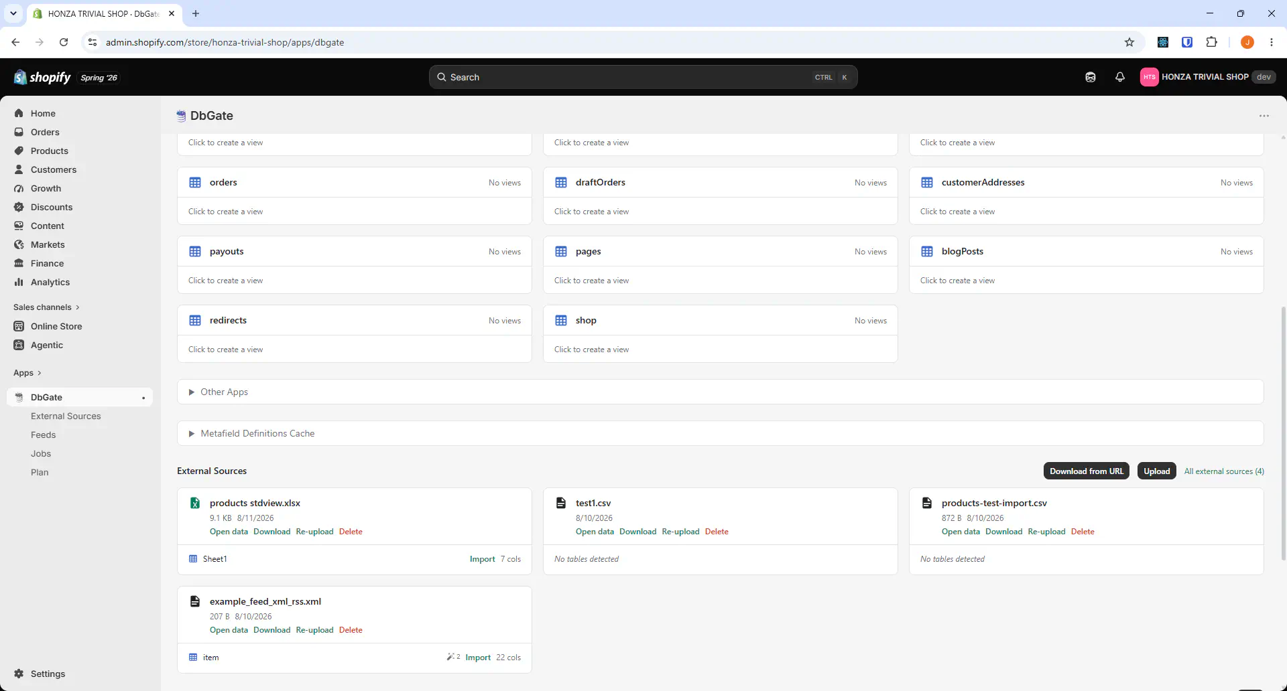1287x691 pixels.
Task: Close the HONZA TRIVIAL SHOP tab
Action: click(172, 13)
